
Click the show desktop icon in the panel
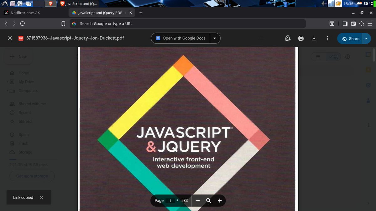(28, 4)
